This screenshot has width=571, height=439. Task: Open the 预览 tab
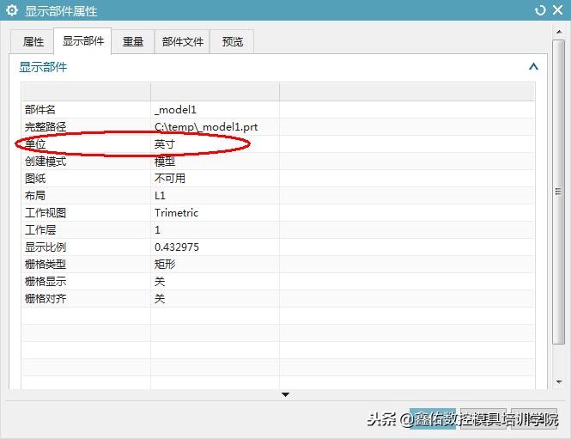(x=233, y=41)
